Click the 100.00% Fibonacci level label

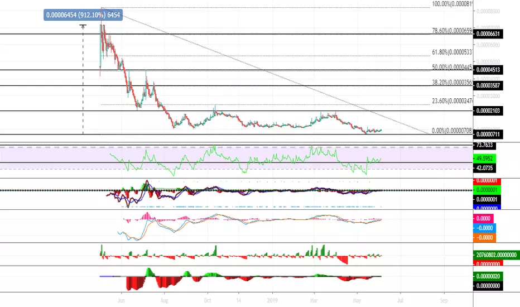tap(452, 4)
